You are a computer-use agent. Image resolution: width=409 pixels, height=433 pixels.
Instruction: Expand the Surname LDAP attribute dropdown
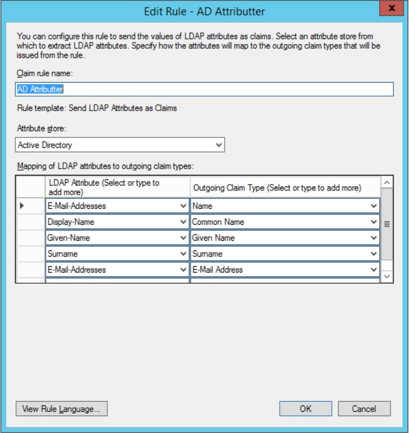pos(183,254)
